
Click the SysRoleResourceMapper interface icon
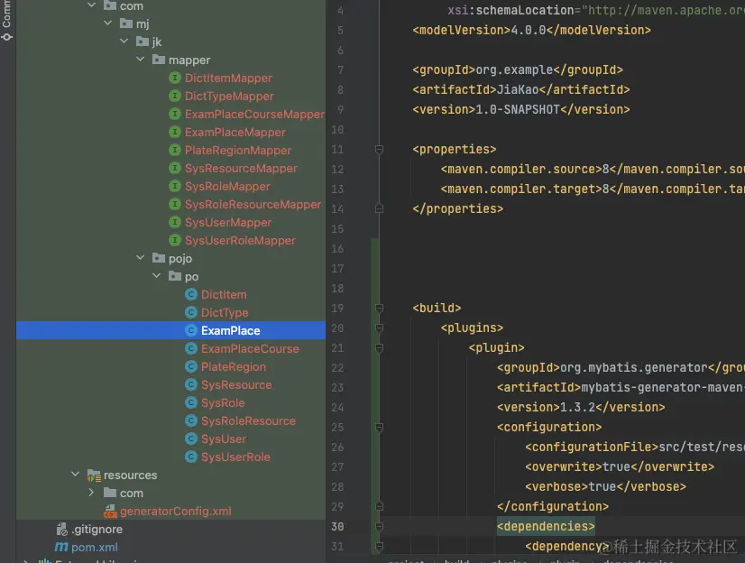175,204
